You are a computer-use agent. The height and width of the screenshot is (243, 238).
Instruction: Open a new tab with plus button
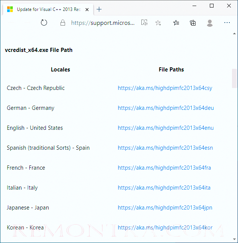pyautogui.click(x=99, y=9)
